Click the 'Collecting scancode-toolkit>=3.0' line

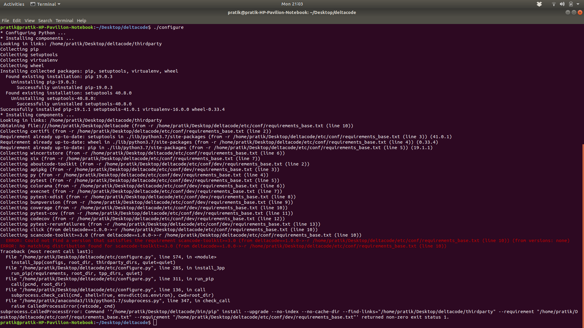[181, 235]
